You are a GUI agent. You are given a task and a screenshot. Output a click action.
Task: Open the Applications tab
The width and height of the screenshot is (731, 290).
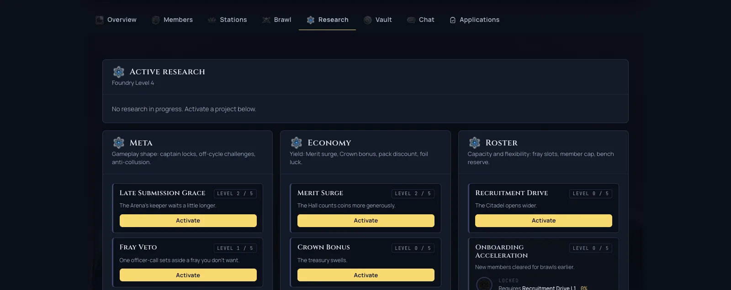[475, 20]
